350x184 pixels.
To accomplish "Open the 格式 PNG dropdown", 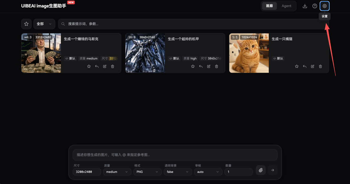I will pyautogui.click(x=147, y=172).
